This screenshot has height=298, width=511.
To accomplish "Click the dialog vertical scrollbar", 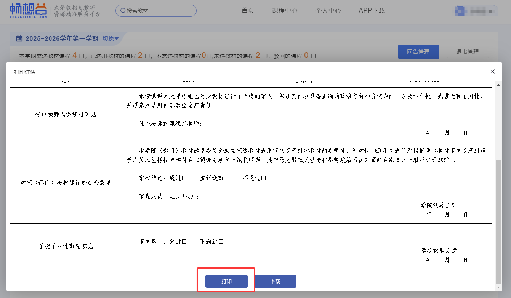I will 499,221.
